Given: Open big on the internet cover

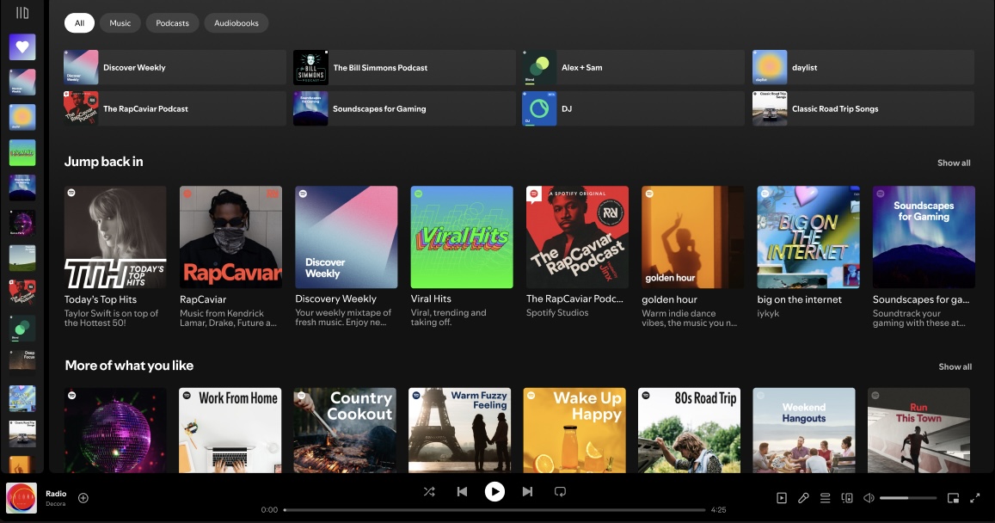Looking at the screenshot, I should point(808,237).
